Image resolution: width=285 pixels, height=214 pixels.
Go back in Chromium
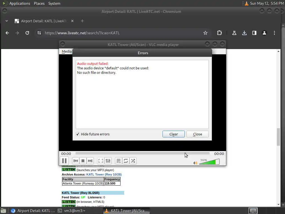pos(7,33)
